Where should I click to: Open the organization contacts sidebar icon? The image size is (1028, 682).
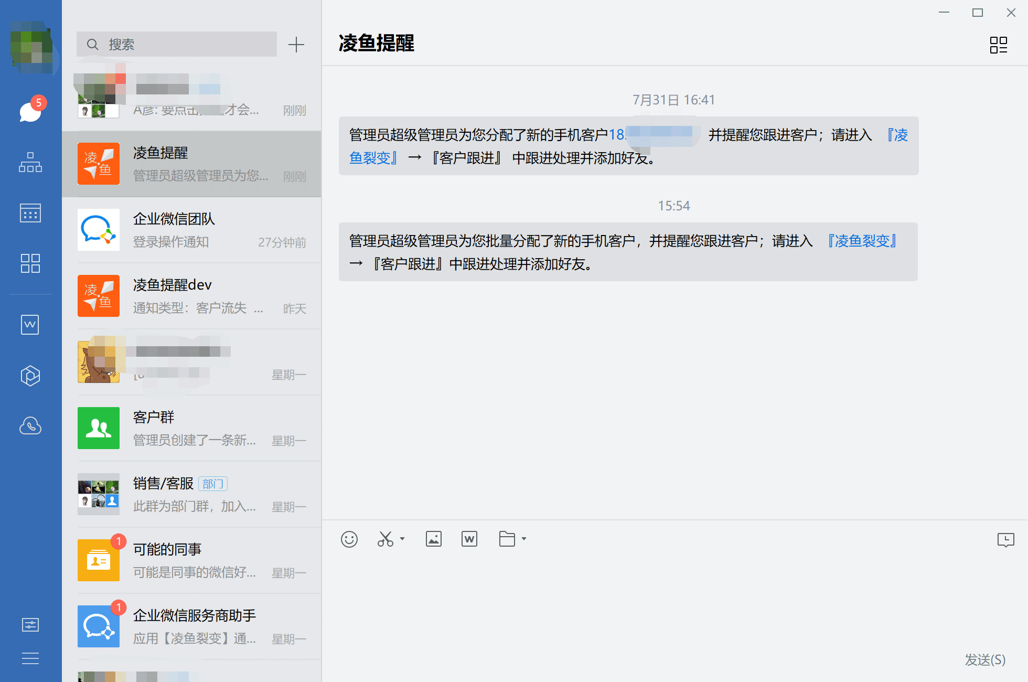tap(30, 162)
